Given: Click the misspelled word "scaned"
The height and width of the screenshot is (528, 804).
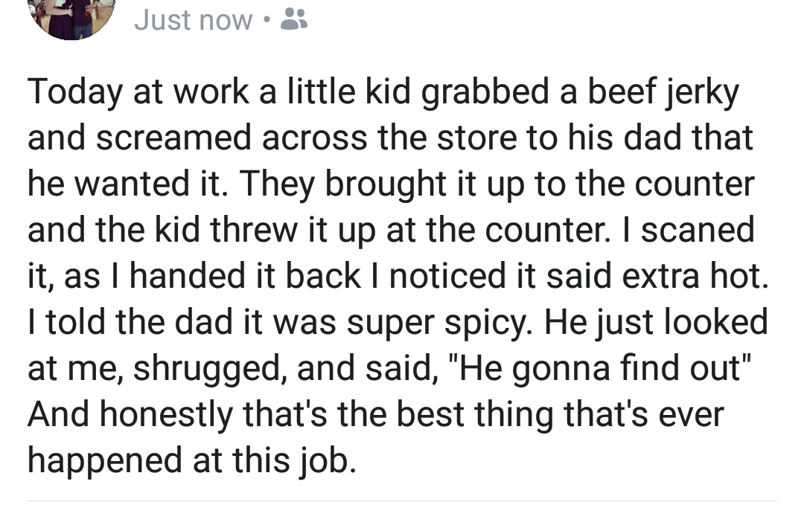Looking at the screenshot, I should click(x=695, y=231).
